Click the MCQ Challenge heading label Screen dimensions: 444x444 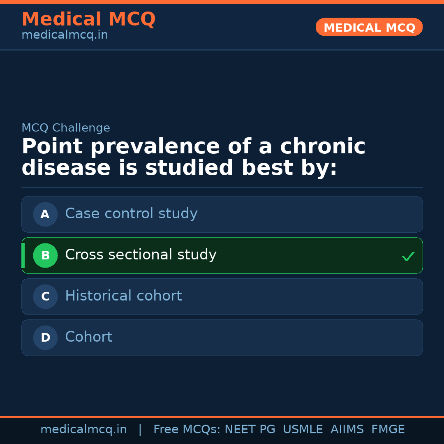pos(66,128)
